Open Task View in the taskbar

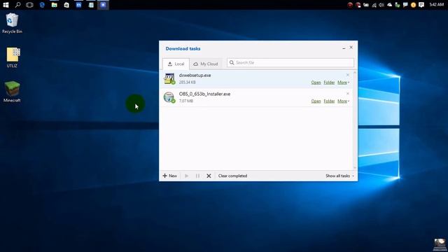point(29,5)
